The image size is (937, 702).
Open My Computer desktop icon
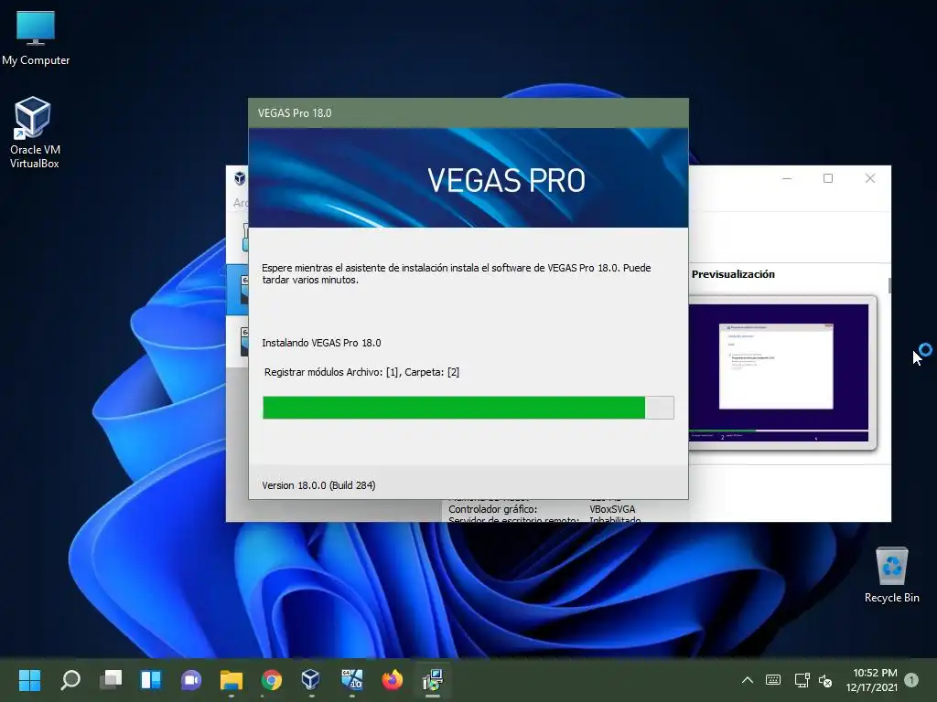(x=36, y=37)
